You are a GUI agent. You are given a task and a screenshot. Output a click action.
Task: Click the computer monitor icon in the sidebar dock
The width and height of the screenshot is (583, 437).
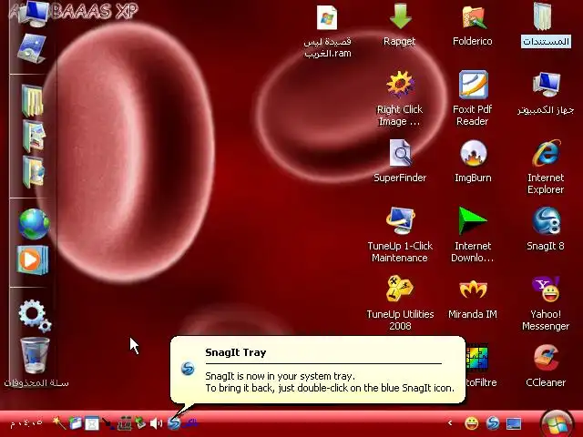(x=35, y=14)
